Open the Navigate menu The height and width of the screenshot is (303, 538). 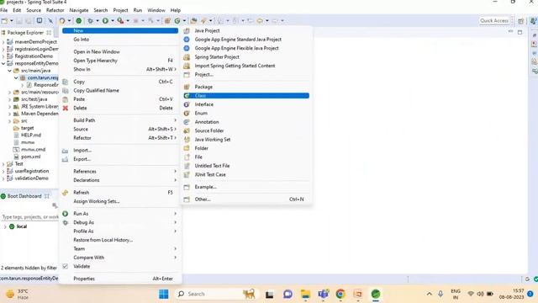pos(78,10)
